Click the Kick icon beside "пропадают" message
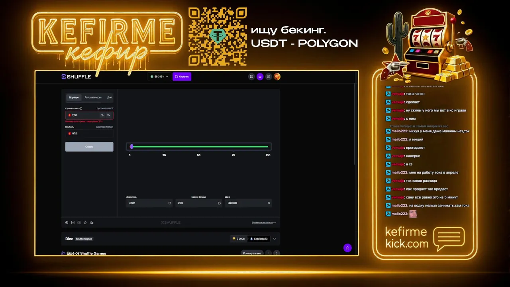Screen dimensions: 510x287 click(x=388, y=148)
